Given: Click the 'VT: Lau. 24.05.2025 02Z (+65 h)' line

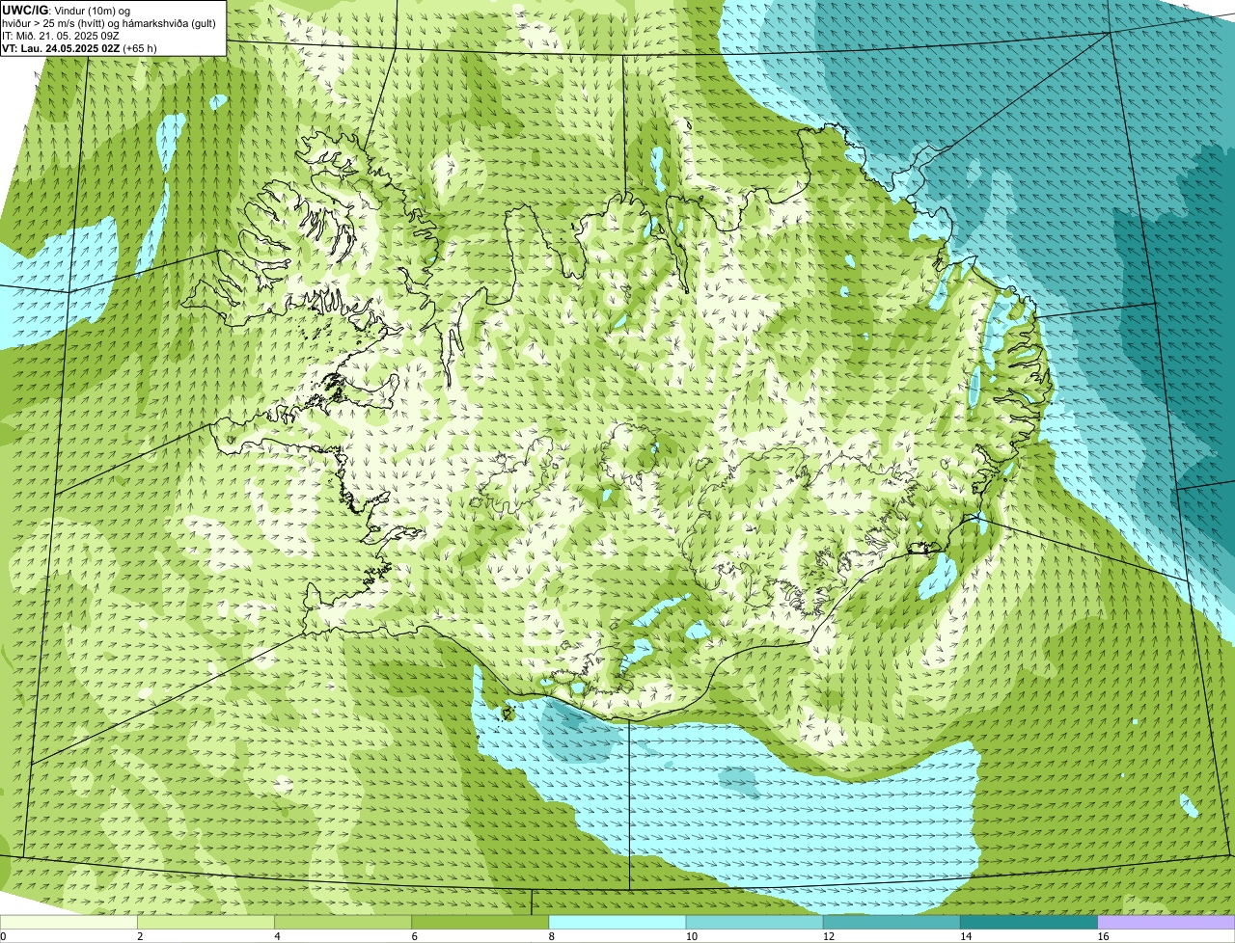Looking at the screenshot, I should tap(79, 47).
